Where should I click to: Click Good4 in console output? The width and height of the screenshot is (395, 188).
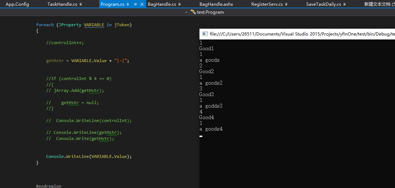point(206,117)
